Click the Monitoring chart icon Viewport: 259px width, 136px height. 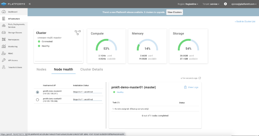coord(4,46)
